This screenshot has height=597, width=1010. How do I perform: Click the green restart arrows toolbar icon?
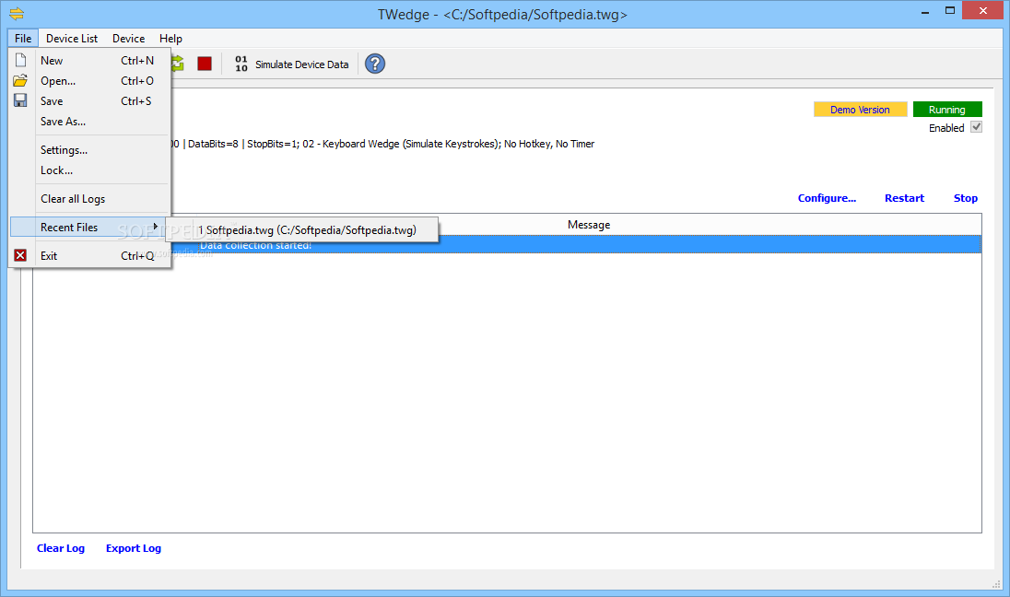pos(178,64)
